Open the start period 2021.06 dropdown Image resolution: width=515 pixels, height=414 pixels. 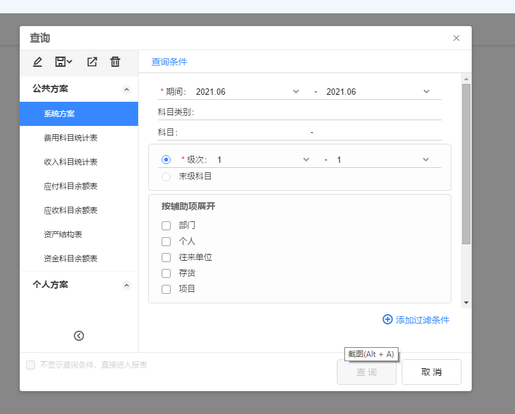[x=296, y=92]
